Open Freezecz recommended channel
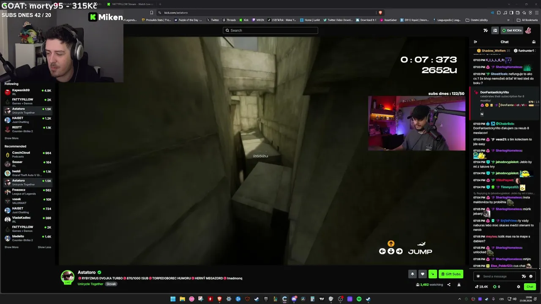Viewport: 541px width, 304px height. [28, 192]
